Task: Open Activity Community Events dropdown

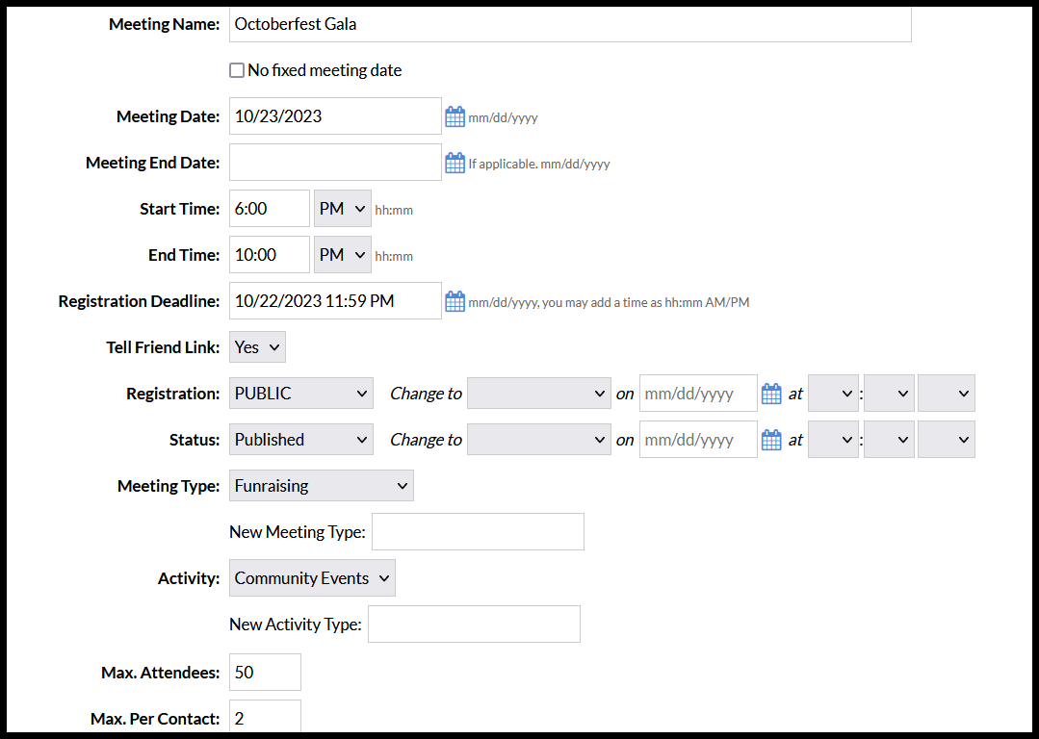Action: pos(312,578)
